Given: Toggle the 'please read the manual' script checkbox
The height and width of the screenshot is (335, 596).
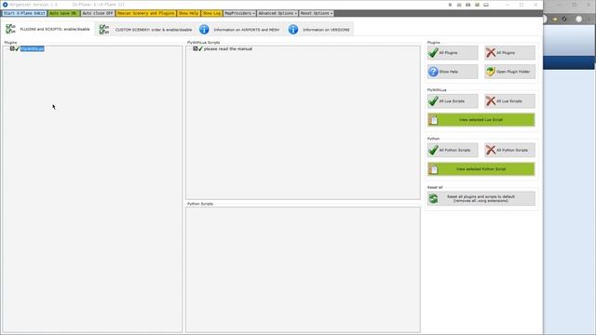Looking at the screenshot, I should tap(196, 48).
